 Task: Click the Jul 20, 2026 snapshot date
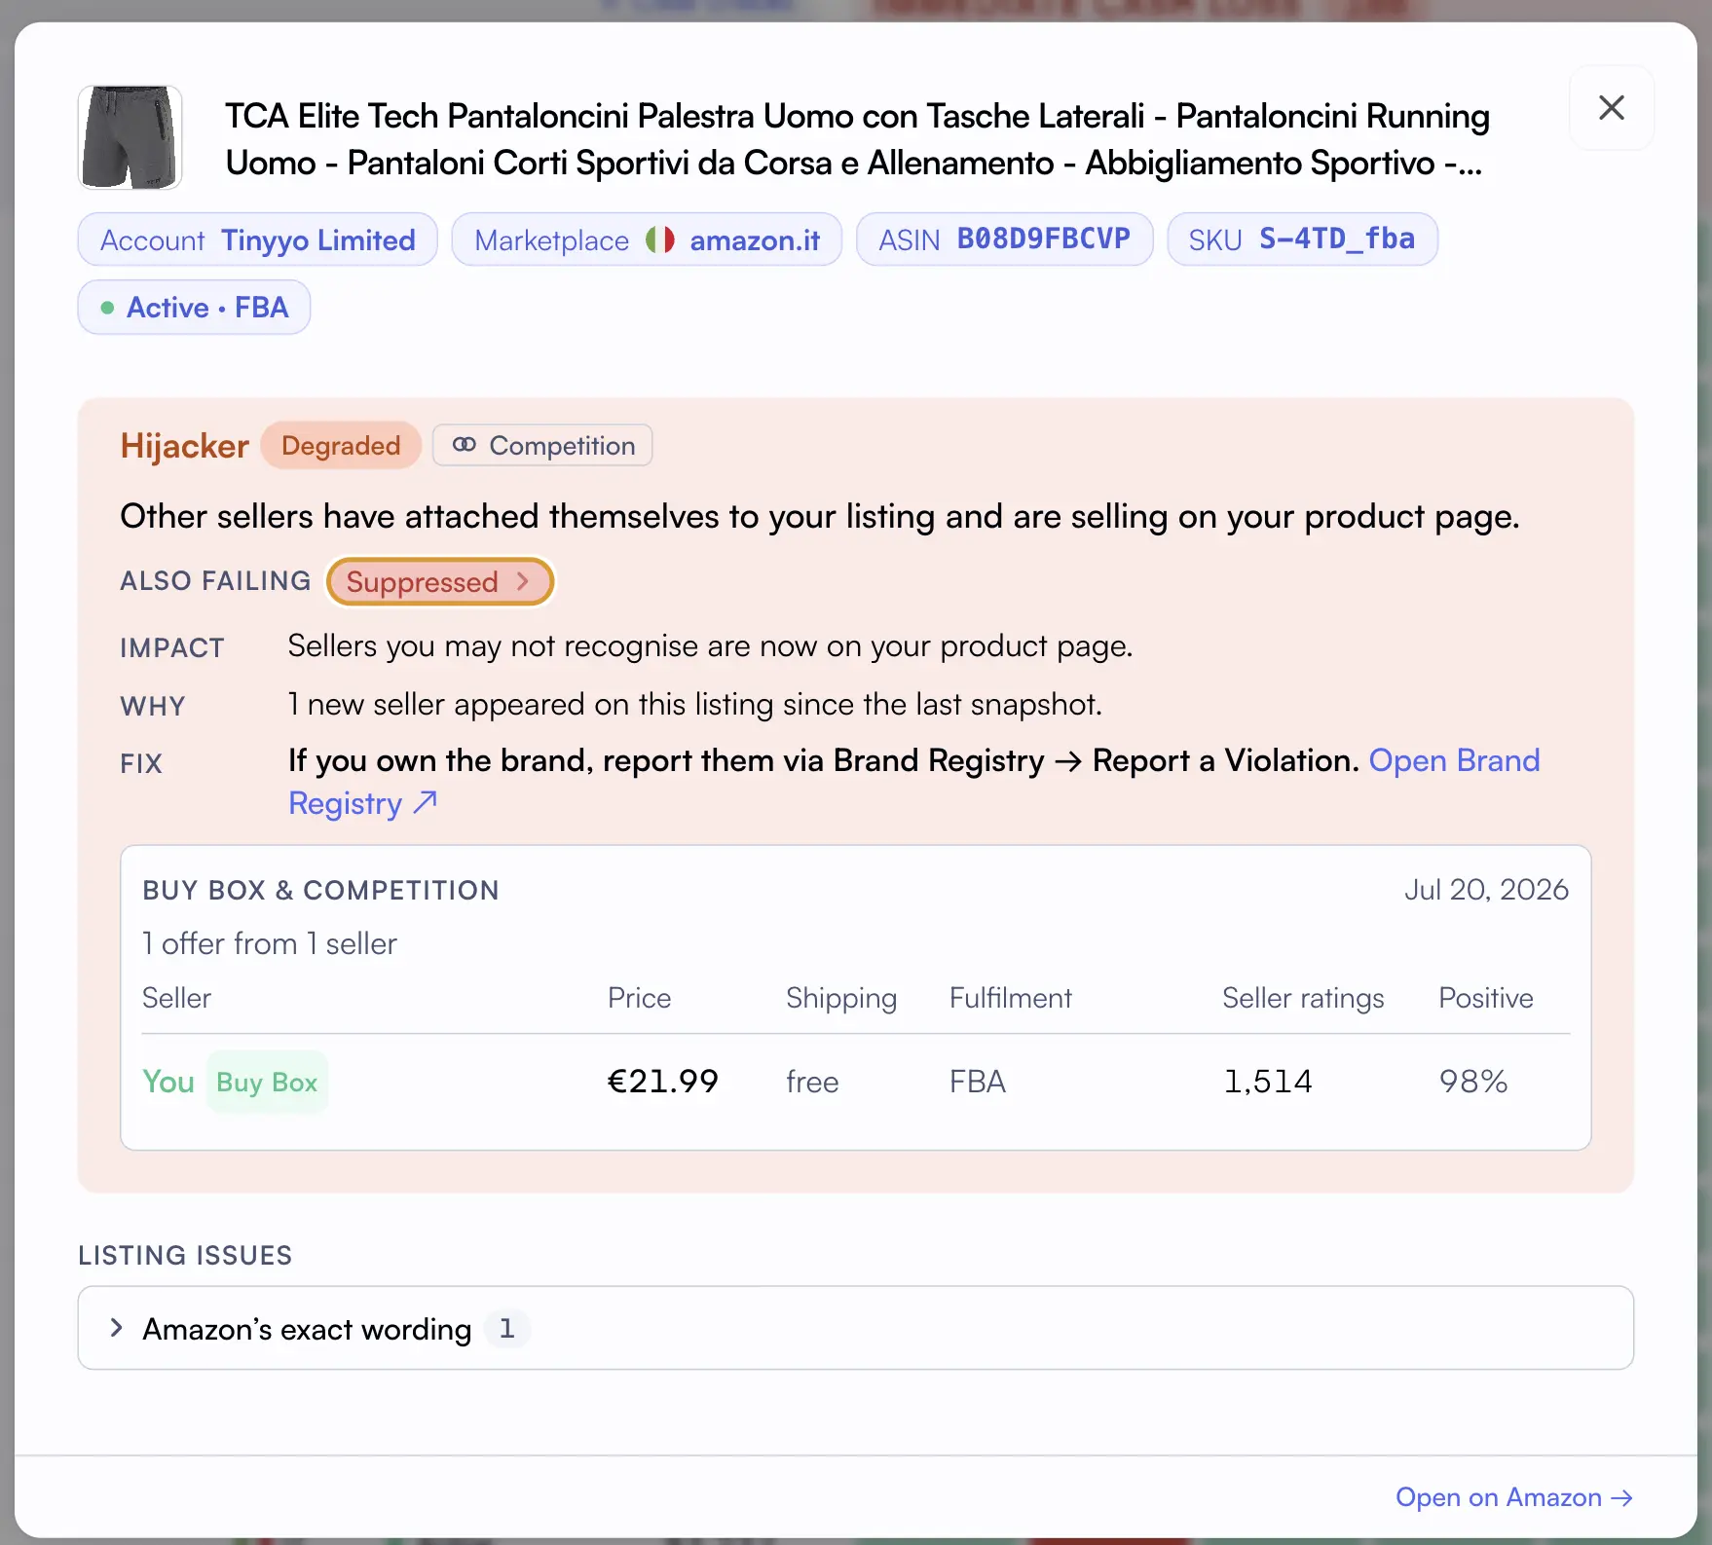coord(1486,889)
